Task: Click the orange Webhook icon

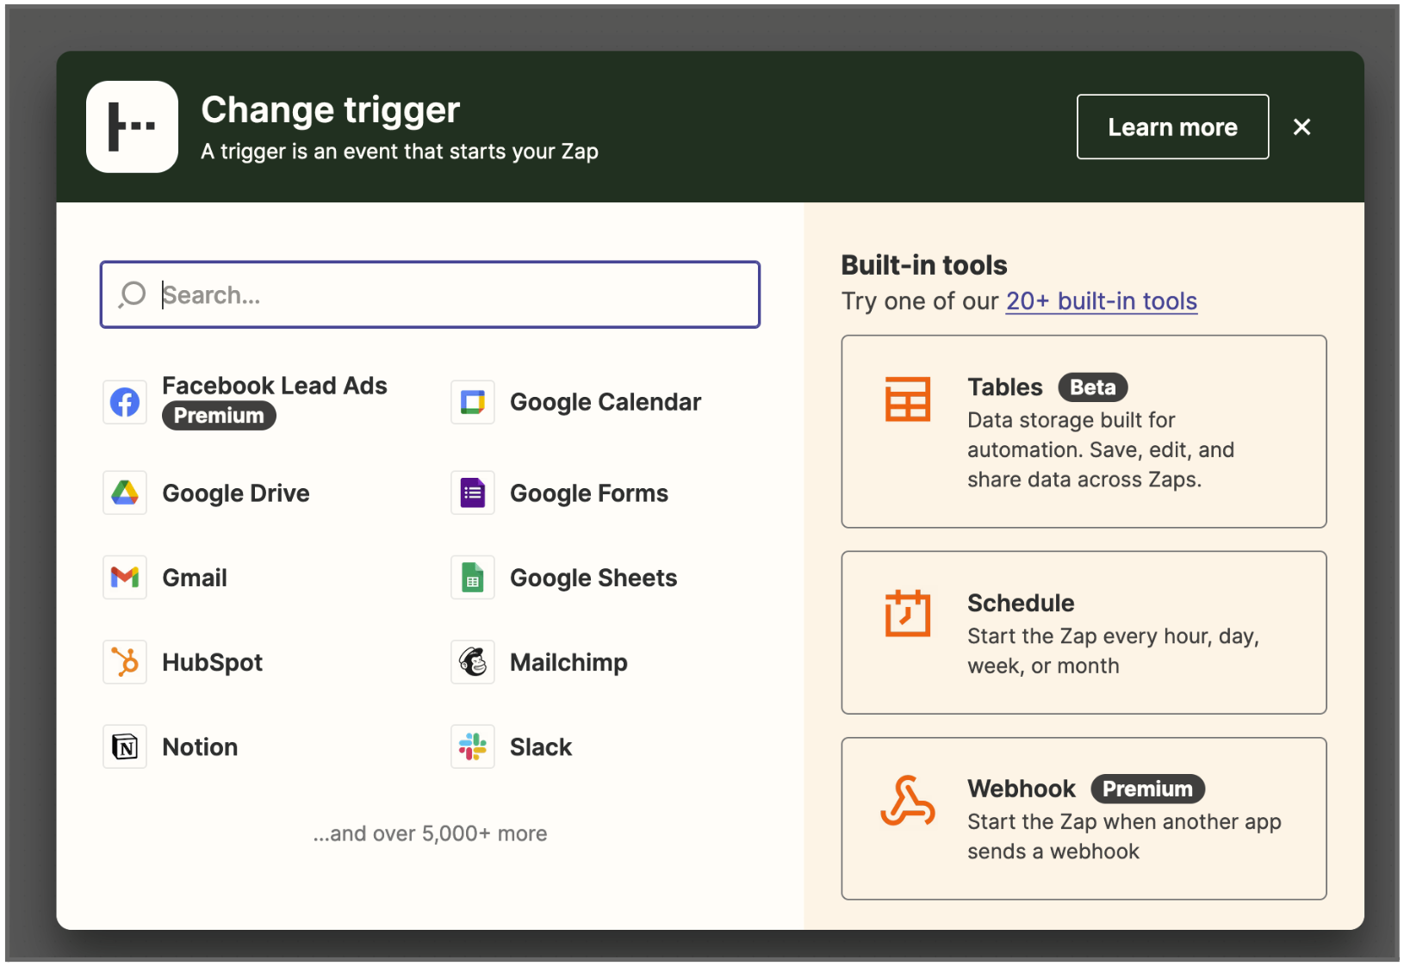Action: tap(908, 801)
